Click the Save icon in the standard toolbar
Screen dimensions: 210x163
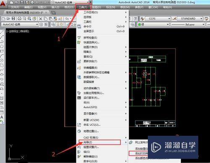click(13, 18)
